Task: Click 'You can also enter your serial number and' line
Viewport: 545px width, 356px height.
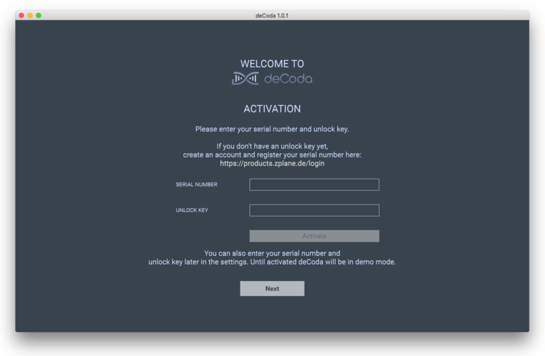Action: pyautogui.click(x=272, y=253)
